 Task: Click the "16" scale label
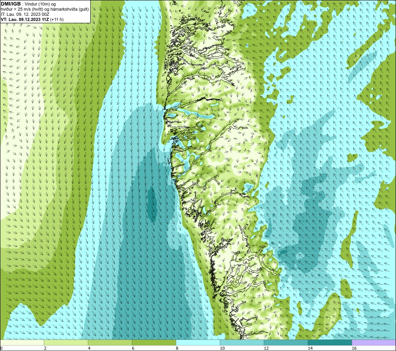(x=354, y=349)
